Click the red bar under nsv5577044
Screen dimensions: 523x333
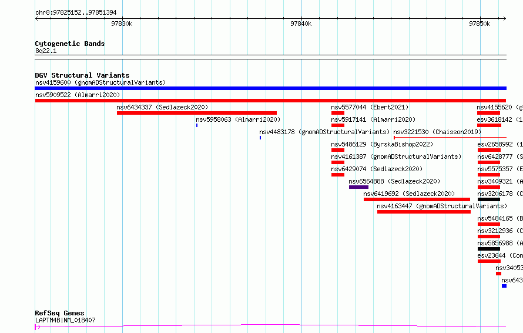point(337,113)
